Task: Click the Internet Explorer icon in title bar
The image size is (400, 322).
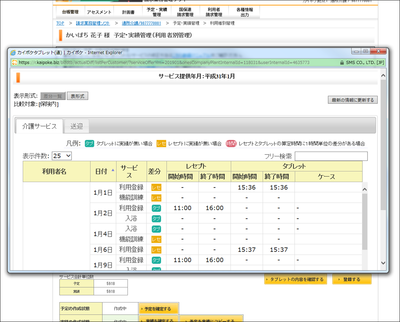Action: [x=13, y=53]
